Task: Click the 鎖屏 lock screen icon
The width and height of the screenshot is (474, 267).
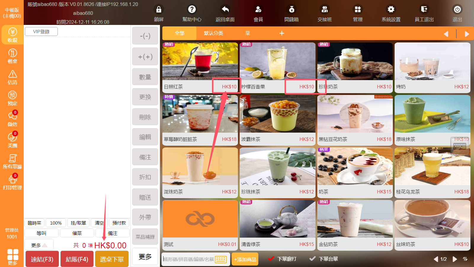Action: 159,13
